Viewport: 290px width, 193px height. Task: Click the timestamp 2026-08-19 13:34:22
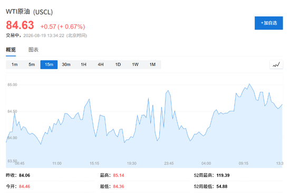tap(44, 35)
